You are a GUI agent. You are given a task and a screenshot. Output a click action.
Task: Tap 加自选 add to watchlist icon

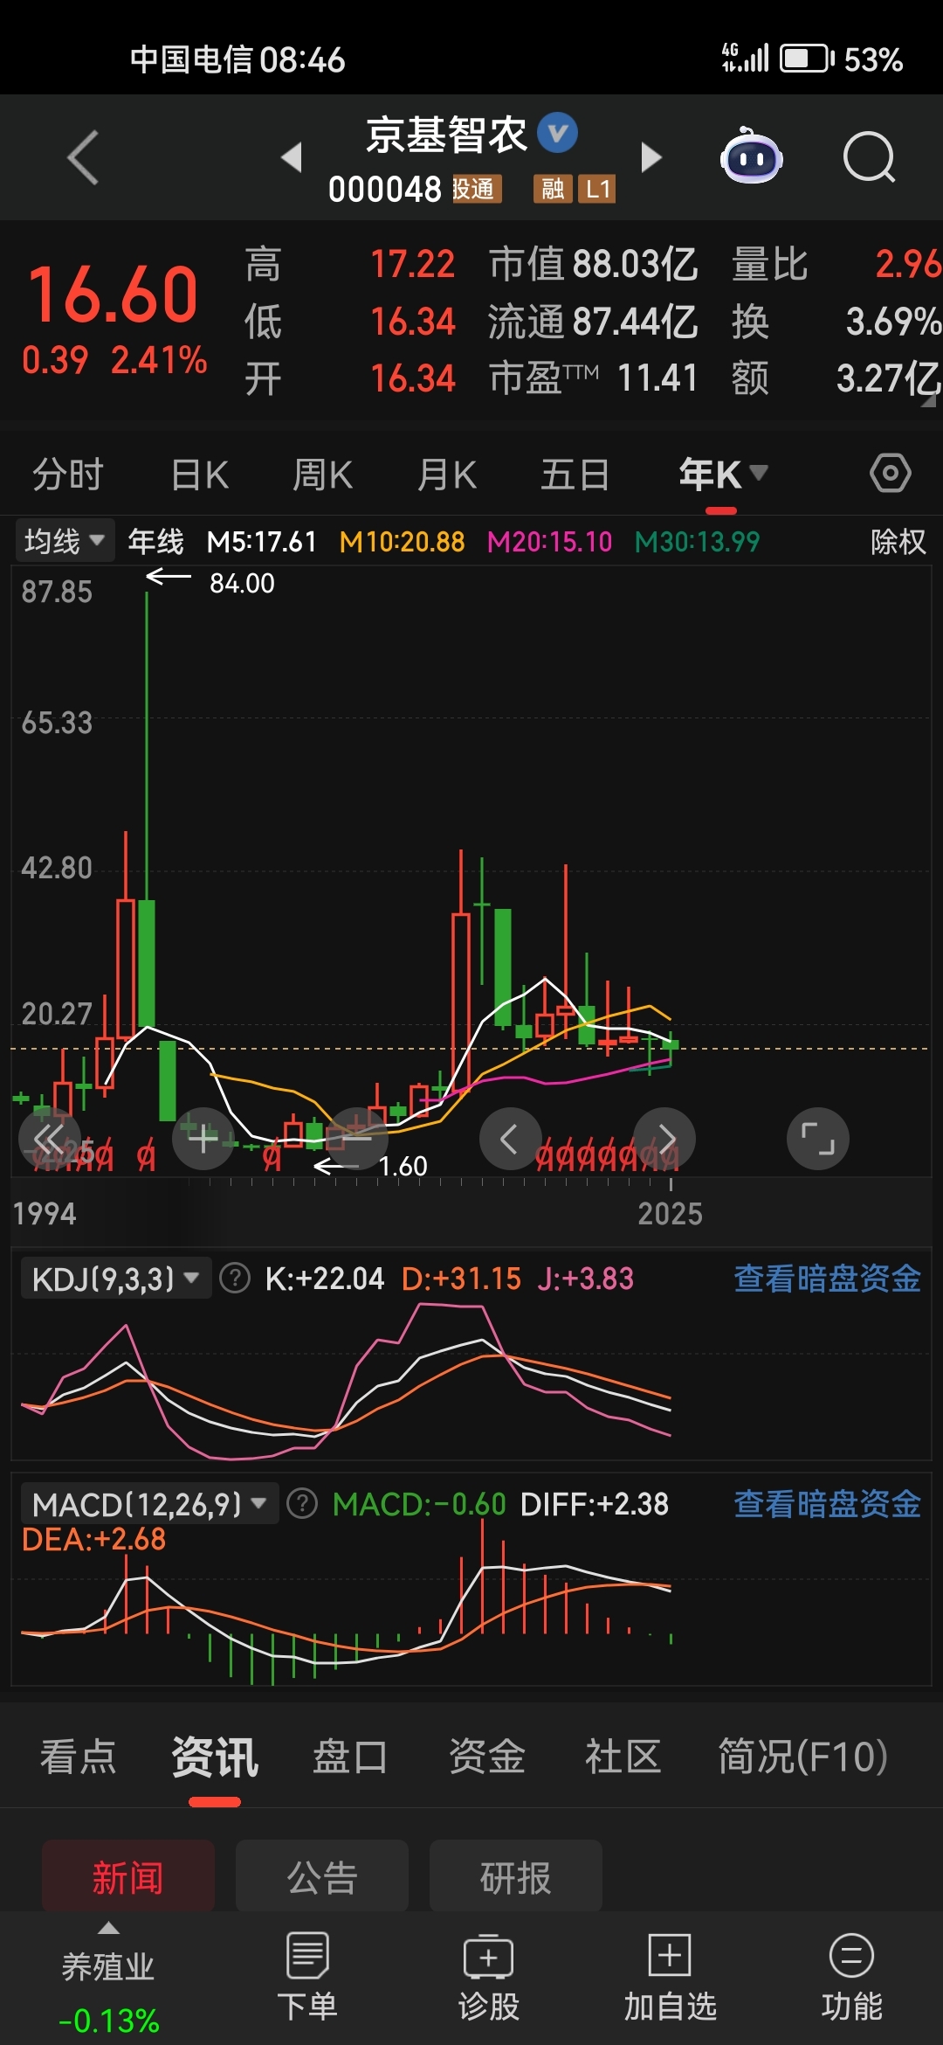tap(670, 1976)
